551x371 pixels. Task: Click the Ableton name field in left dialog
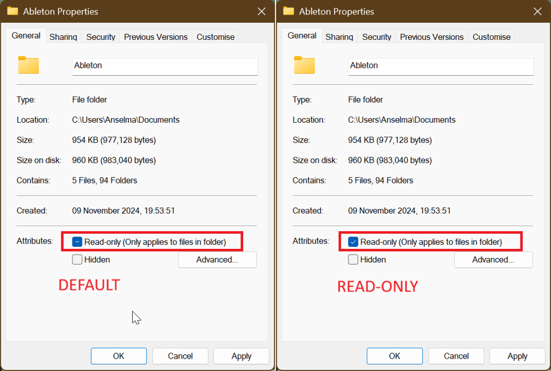tap(165, 66)
